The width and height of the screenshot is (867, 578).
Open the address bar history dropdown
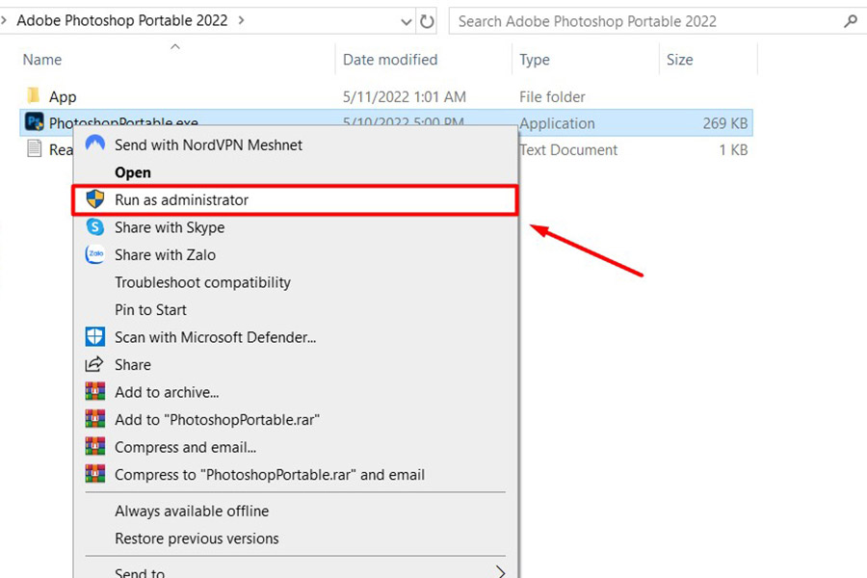(x=407, y=22)
